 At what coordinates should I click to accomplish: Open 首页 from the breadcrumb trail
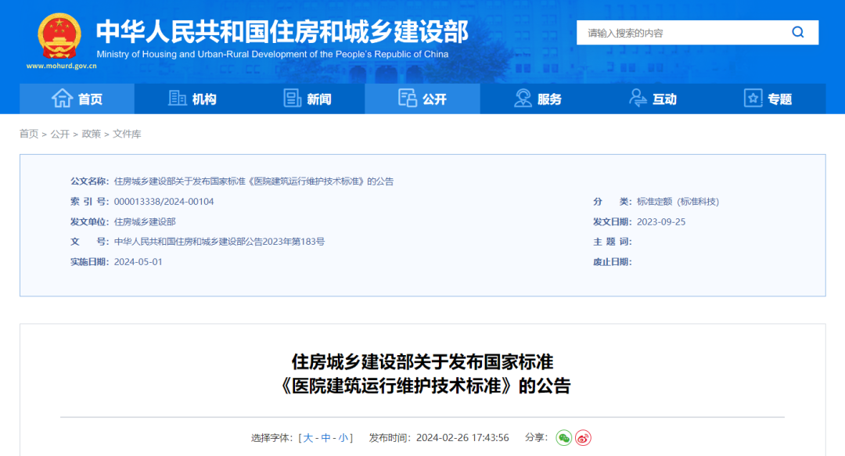point(28,133)
